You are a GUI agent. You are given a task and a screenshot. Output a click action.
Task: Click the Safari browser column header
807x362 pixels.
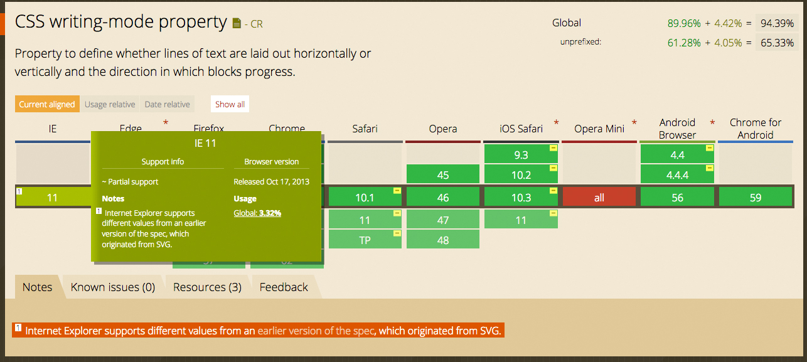(365, 129)
